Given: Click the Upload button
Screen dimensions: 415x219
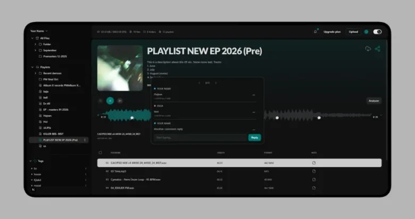Looking at the screenshot, I should click(x=353, y=31).
